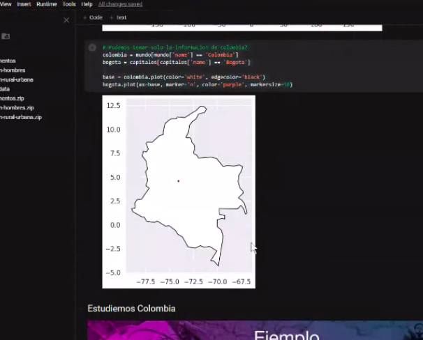
Task: Select the file ending 'nentos.zip'
Action: click(12, 98)
